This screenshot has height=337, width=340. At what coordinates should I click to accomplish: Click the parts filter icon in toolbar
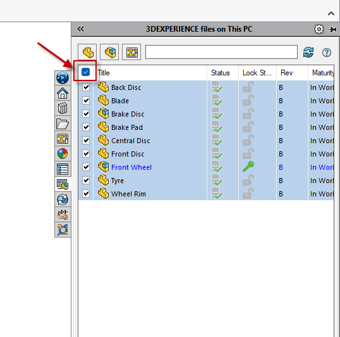pos(87,52)
